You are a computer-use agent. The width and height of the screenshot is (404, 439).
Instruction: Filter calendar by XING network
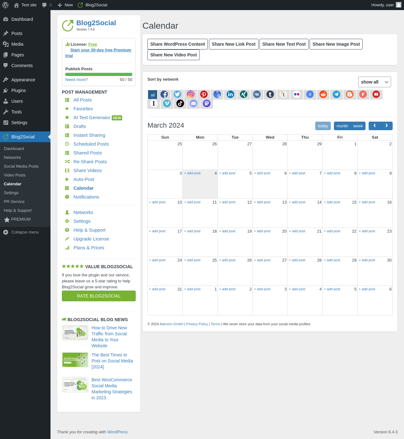[x=244, y=94]
